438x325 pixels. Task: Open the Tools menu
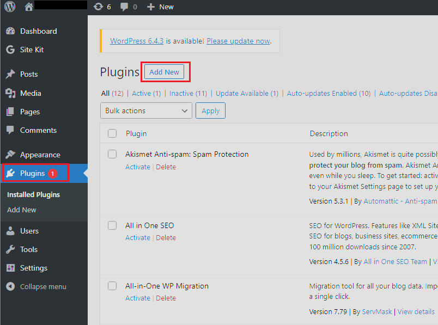click(29, 250)
